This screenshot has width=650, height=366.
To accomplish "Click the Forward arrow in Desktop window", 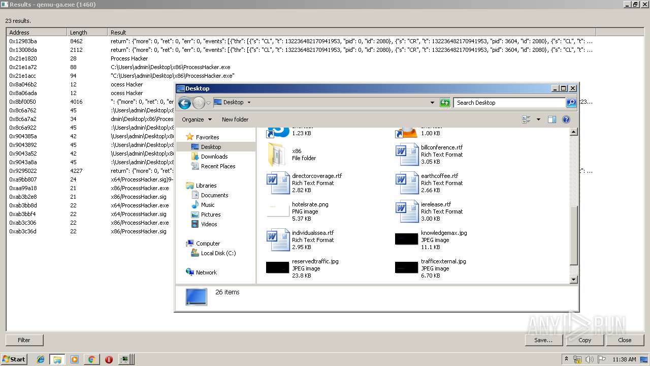I will [199, 103].
